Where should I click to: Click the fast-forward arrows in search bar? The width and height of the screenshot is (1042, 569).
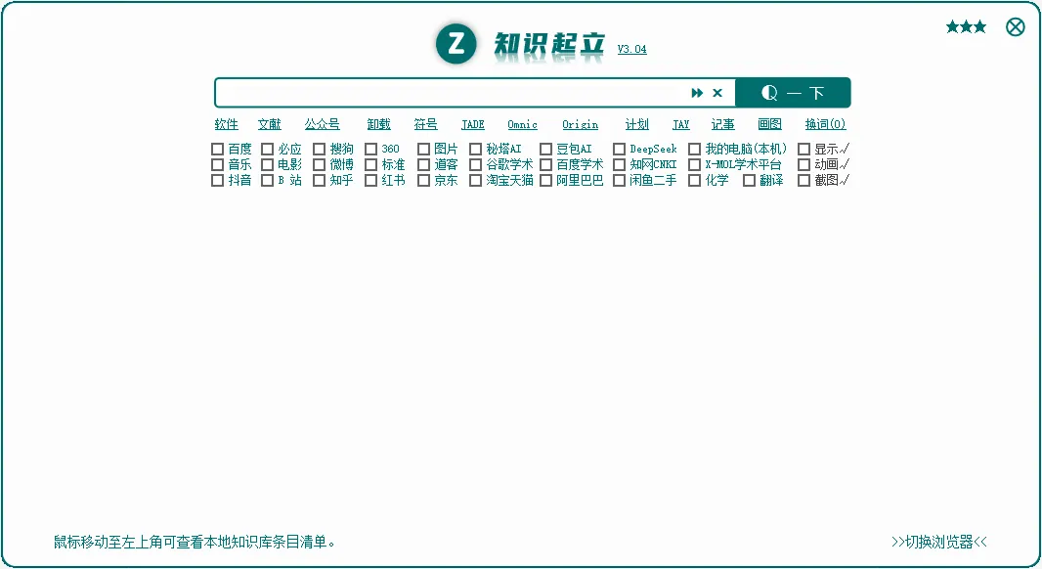pos(696,93)
